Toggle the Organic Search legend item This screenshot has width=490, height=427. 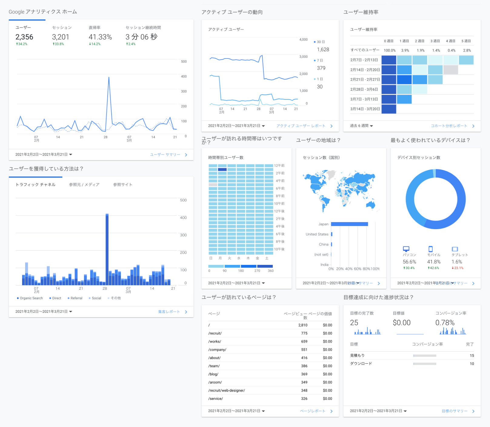point(30,298)
